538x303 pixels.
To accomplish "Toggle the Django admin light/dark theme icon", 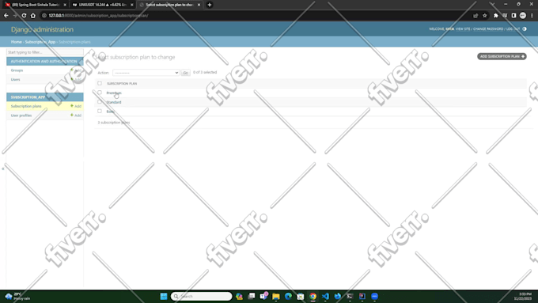I will click(x=525, y=28).
